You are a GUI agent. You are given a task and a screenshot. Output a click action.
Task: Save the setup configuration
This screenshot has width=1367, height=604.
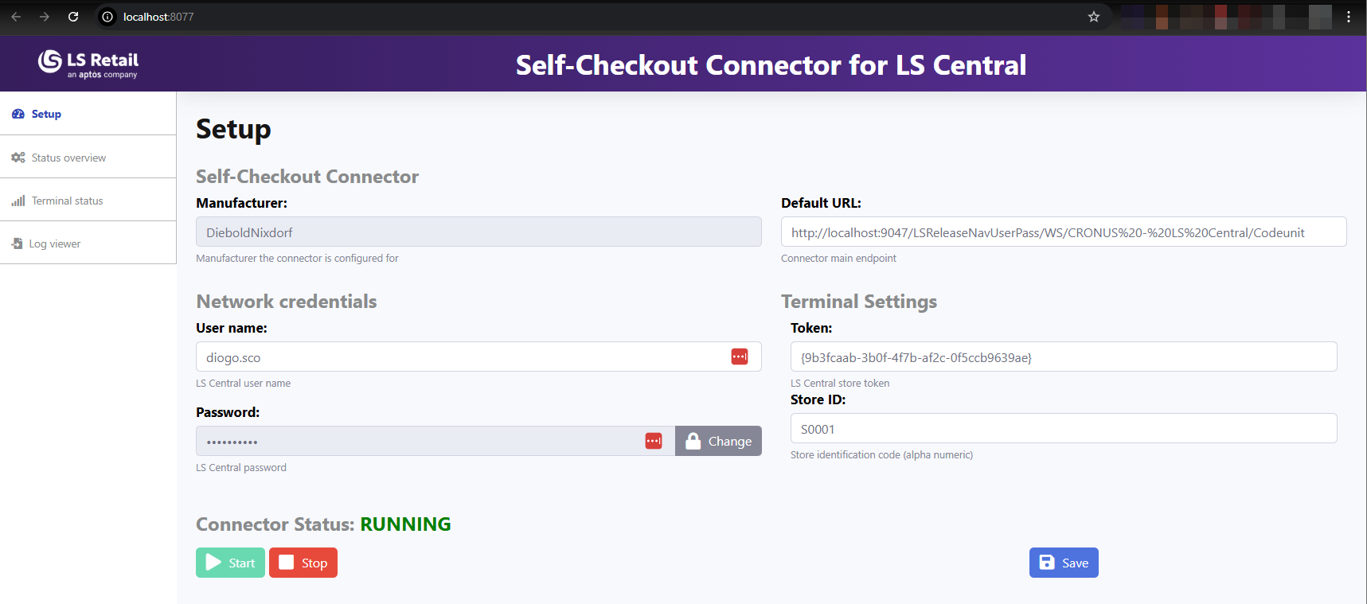coord(1064,563)
